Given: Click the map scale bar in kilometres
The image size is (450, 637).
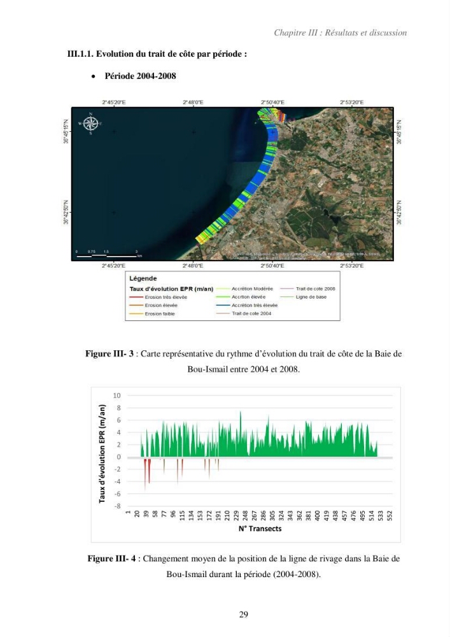Looking at the screenshot, I should point(108,254).
